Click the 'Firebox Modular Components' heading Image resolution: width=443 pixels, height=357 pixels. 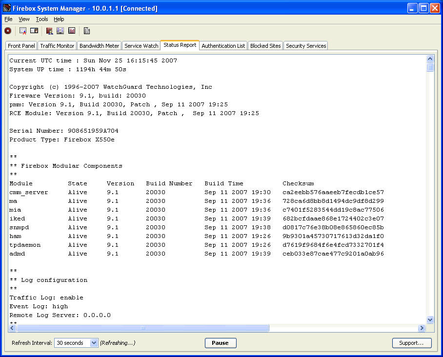tap(72, 166)
